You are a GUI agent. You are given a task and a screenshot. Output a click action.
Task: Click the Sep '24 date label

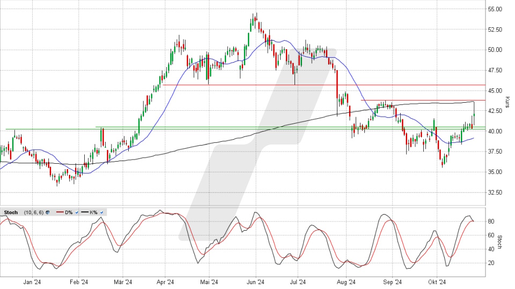coord(393,282)
